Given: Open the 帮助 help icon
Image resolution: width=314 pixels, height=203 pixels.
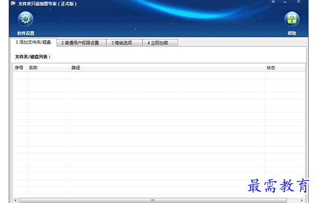Looking at the screenshot, I should [x=292, y=19].
